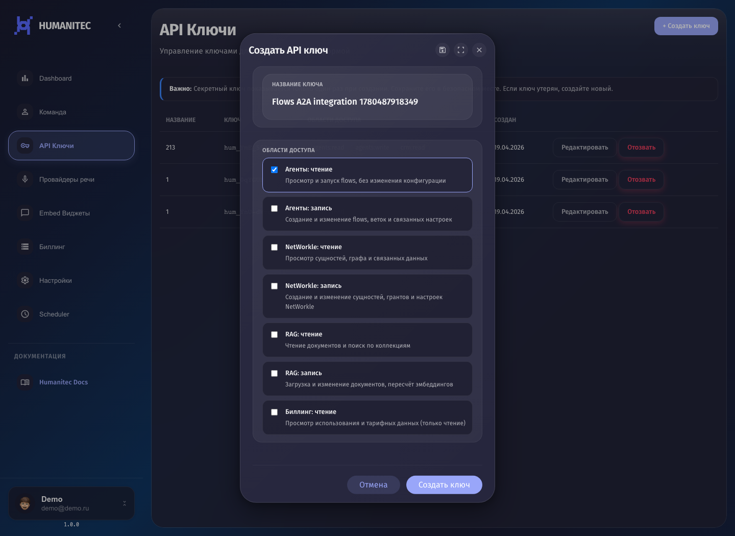Open Настройки in sidebar

pos(71,280)
